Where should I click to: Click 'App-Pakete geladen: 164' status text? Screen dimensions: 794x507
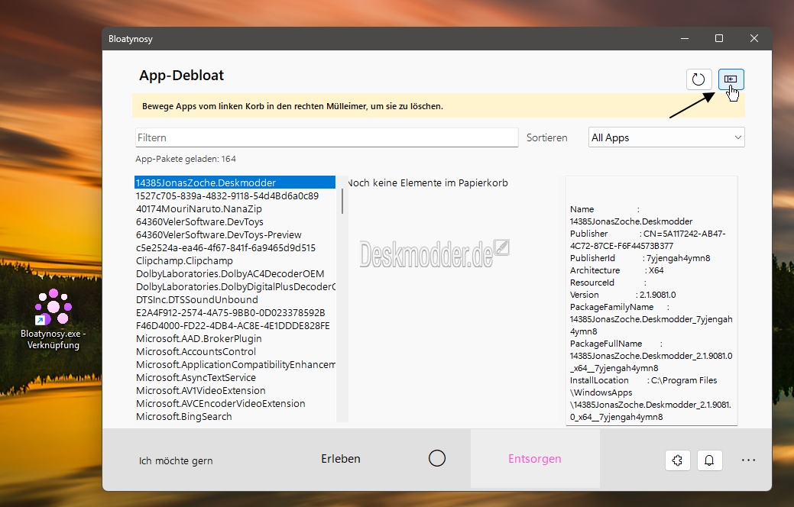[x=186, y=159]
